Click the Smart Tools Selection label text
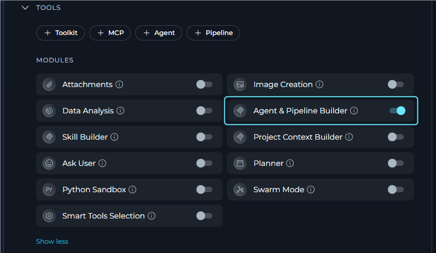This screenshot has width=436, height=253. (103, 216)
